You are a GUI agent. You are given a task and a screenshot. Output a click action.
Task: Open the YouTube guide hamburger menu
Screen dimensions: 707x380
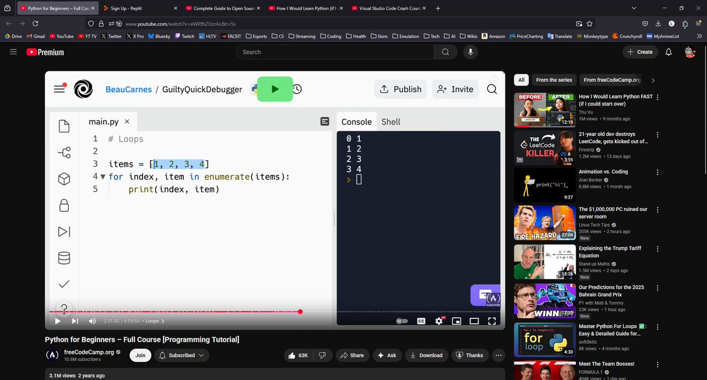point(13,52)
